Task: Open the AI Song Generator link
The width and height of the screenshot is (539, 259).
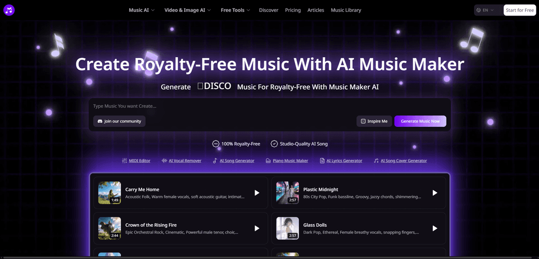Action: (x=237, y=160)
